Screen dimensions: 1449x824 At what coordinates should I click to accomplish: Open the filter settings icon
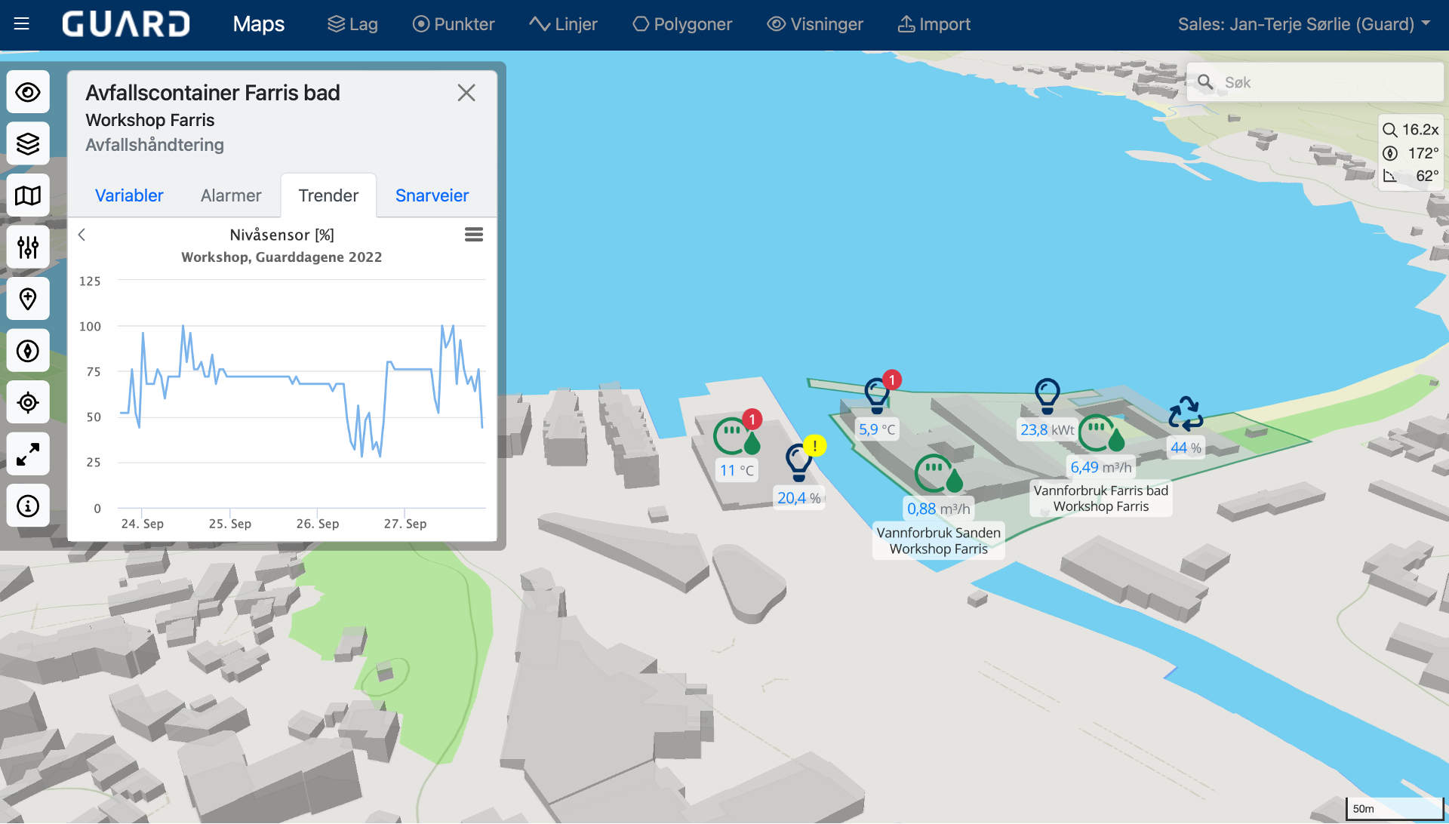[28, 247]
